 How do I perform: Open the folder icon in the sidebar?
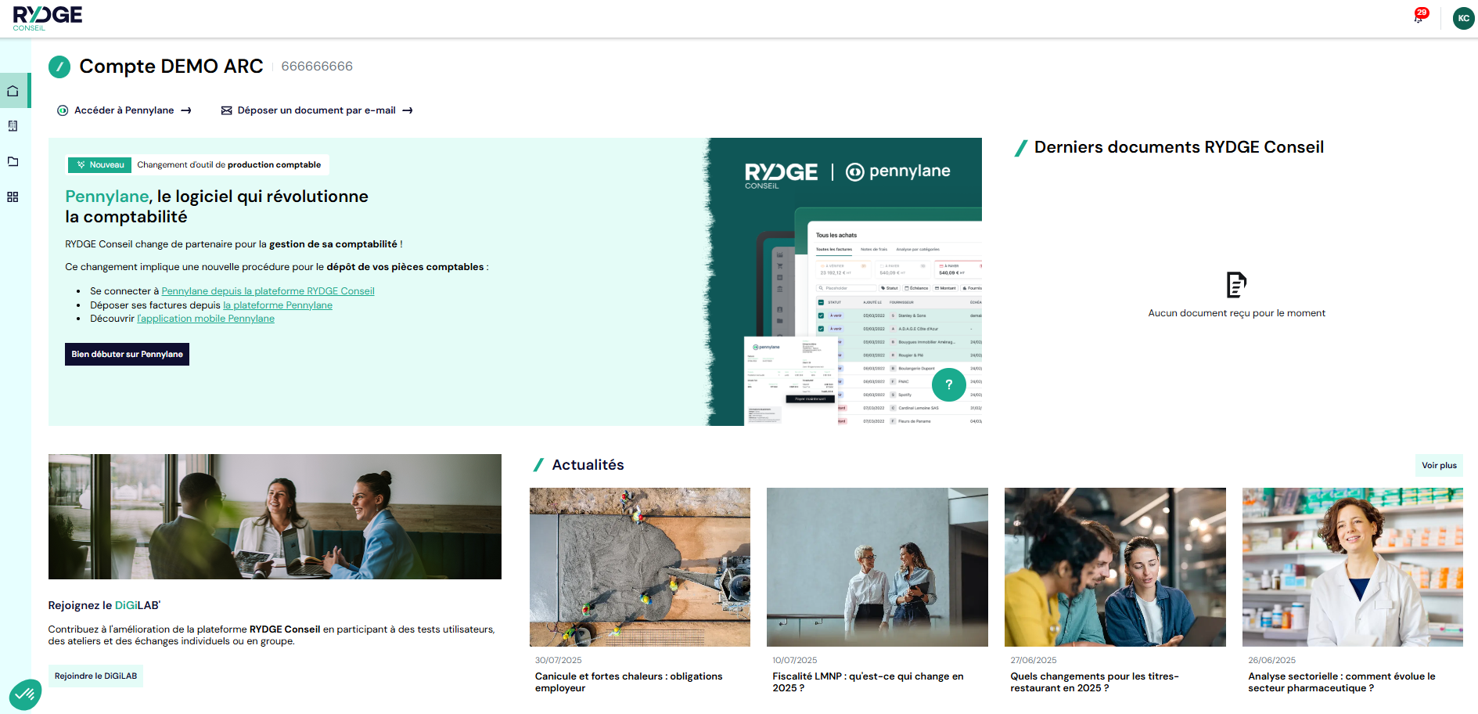(13, 161)
